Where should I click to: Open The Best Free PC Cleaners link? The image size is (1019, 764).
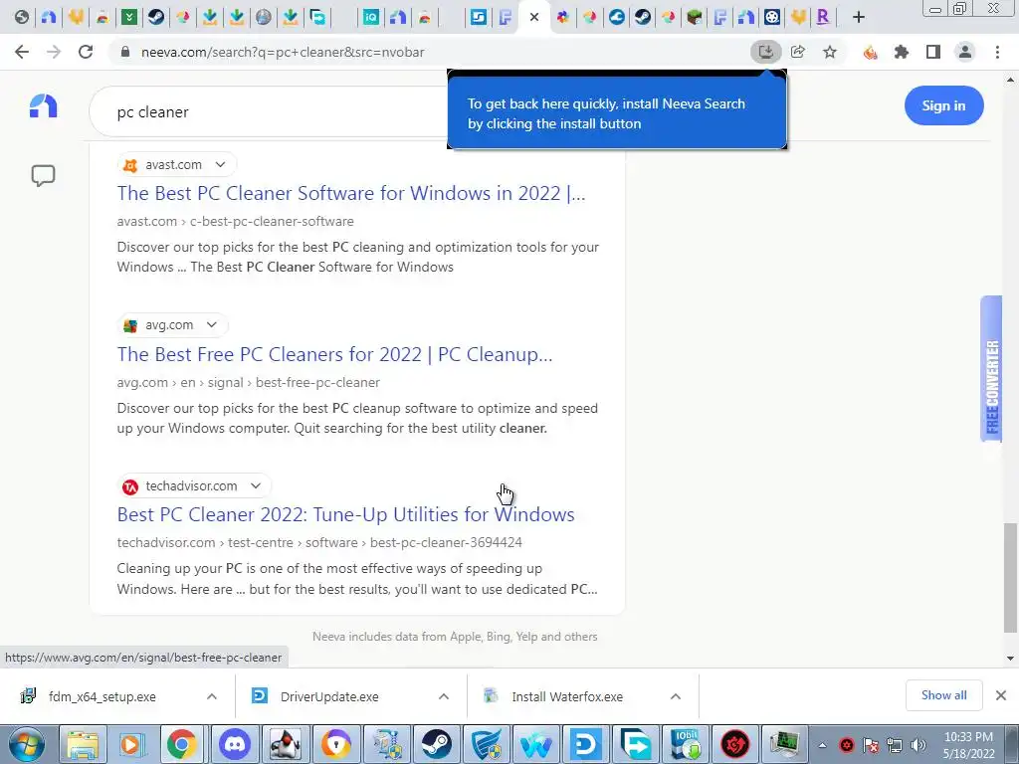(334, 354)
